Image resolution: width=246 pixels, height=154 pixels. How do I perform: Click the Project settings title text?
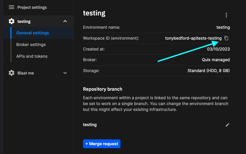point(32,7)
